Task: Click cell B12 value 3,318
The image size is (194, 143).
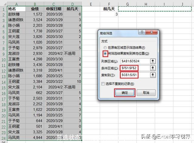Action: 35,70
